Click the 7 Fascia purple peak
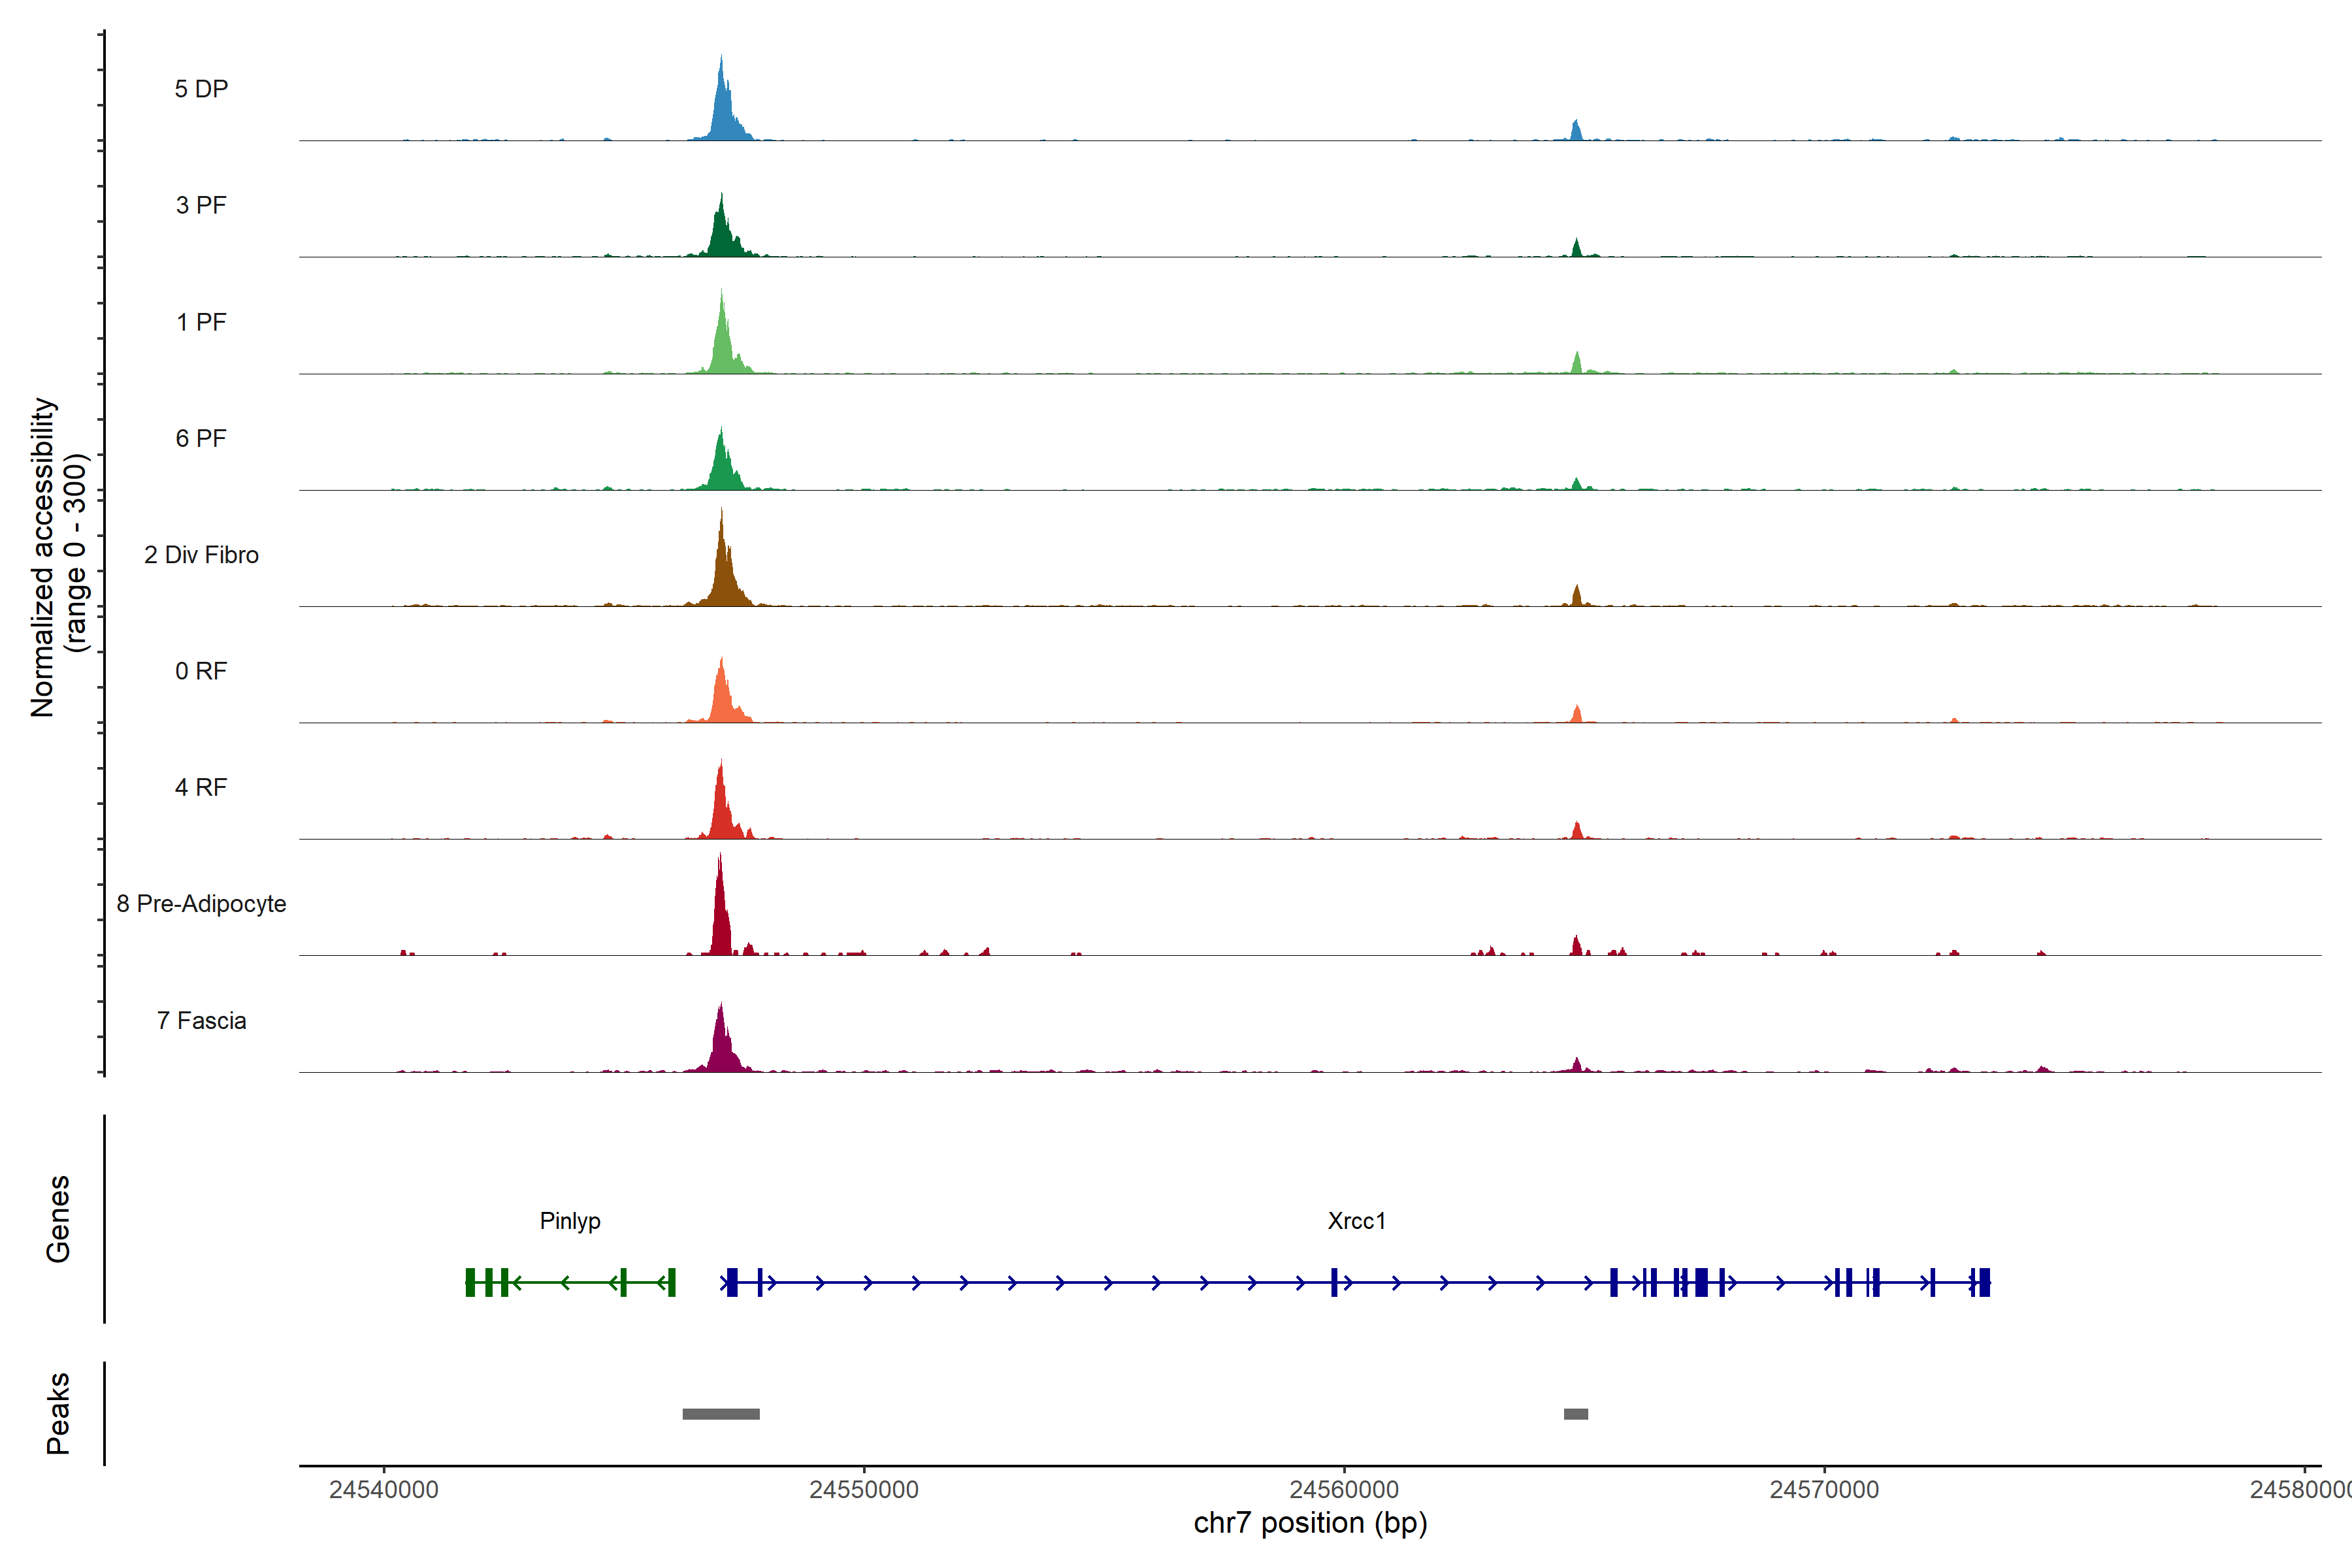This screenshot has width=2352, height=1568. pos(722,1046)
